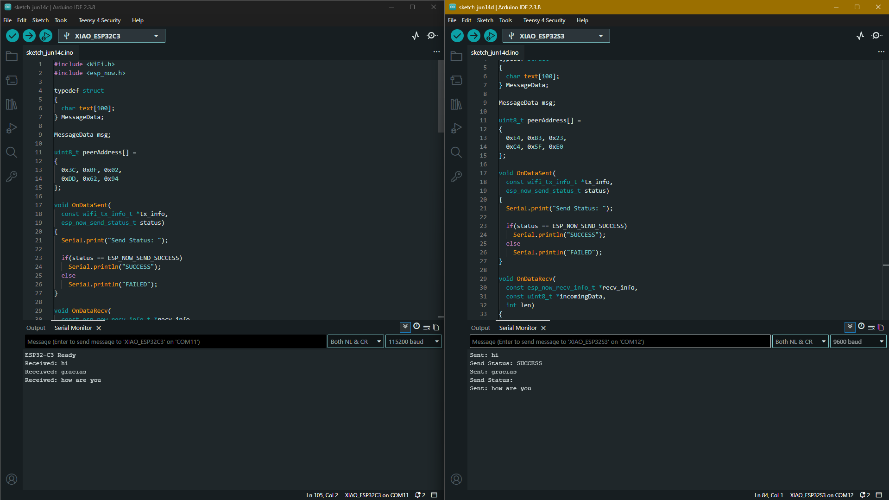Screen dimensions: 889x500
Task: Open editor more-actions menu in sketch_jun14c
Action: click(436, 52)
